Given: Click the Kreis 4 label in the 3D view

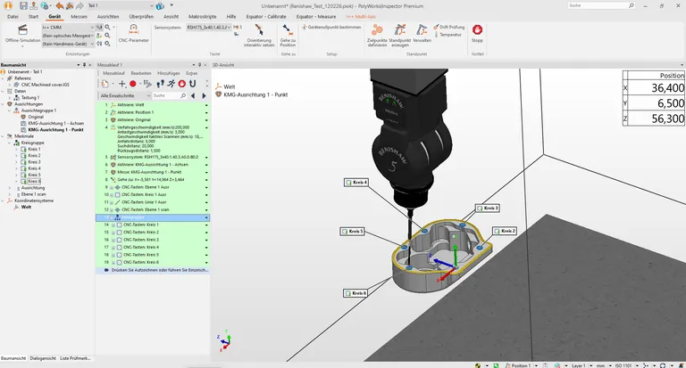Looking at the screenshot, I should [356, 182].
